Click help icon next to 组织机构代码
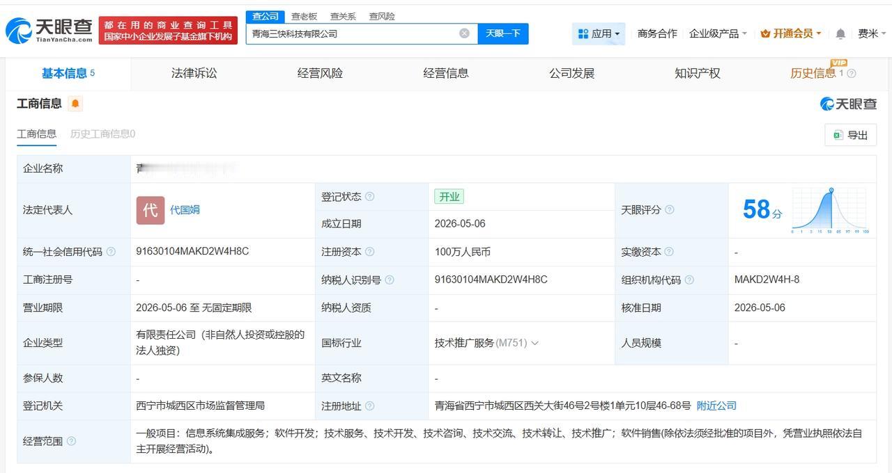The height and width of the screenshot is (473, 892). pyautogui.click(x=689, y=280)
